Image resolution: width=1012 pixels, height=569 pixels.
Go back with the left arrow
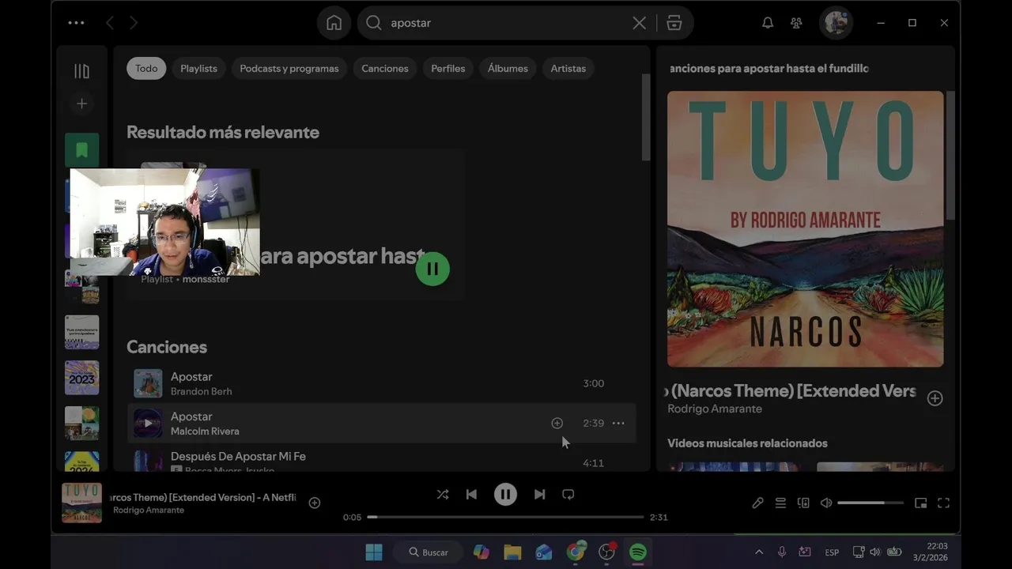click(x=110, y=23)
